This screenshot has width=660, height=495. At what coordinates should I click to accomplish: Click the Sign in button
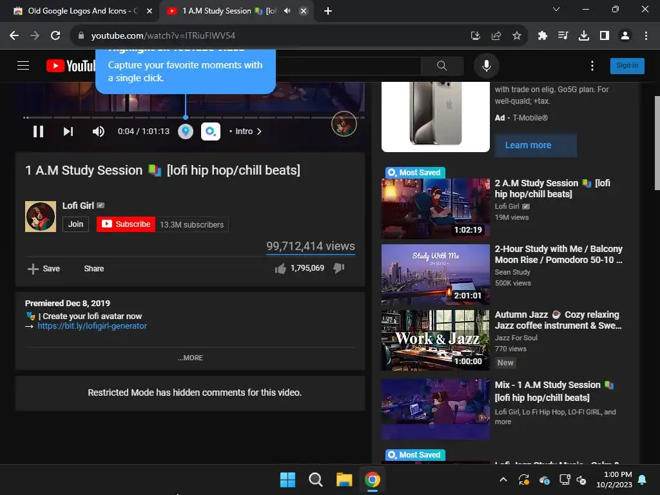click(x=627, y=66)
